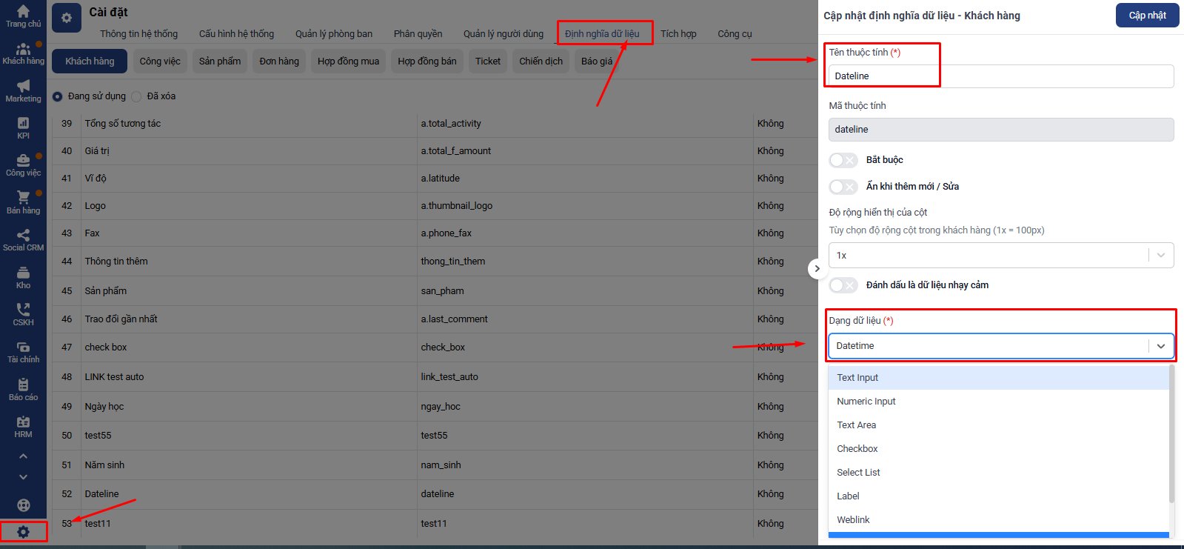Switch to the Sản phẩm tab

coord(220,61)
